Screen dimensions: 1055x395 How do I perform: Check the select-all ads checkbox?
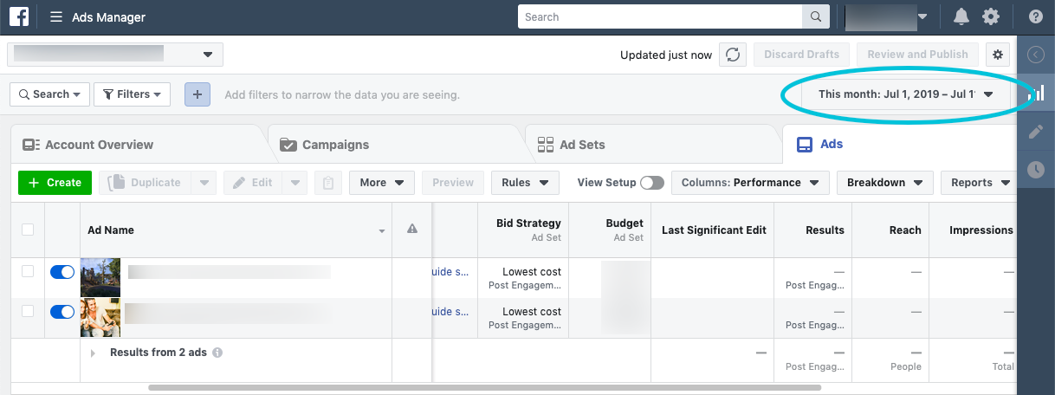pos(28,230)
